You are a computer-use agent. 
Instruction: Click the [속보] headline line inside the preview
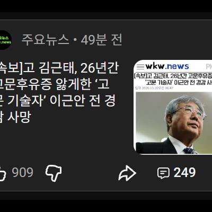[173, 76]
